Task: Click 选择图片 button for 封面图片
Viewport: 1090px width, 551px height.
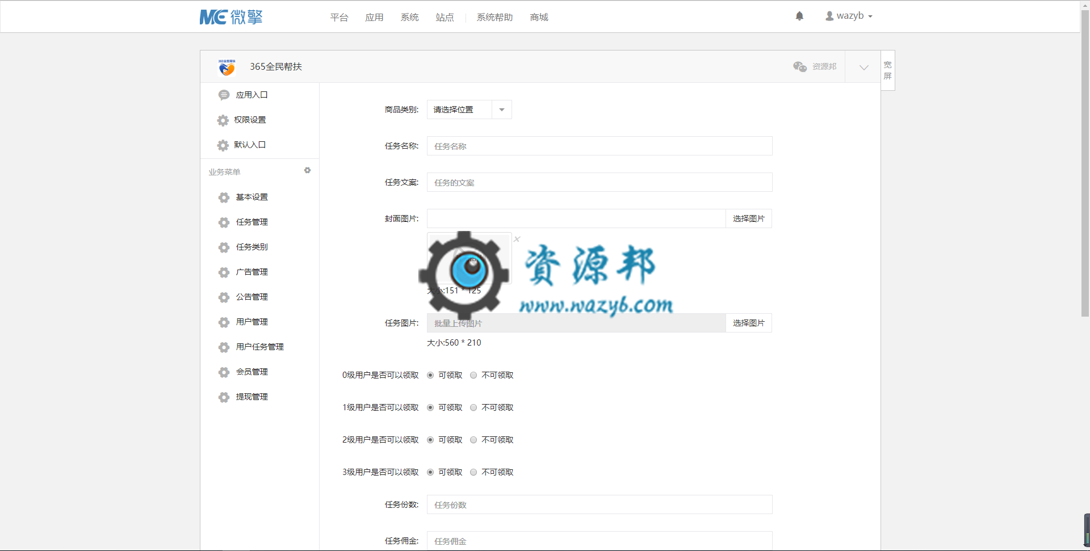Action: click(749, 218)
